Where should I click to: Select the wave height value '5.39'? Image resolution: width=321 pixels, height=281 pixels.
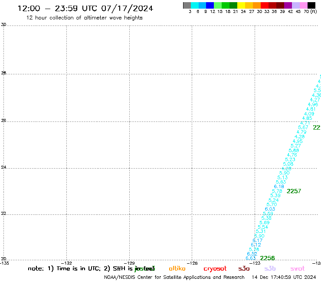tap(275, 195)
